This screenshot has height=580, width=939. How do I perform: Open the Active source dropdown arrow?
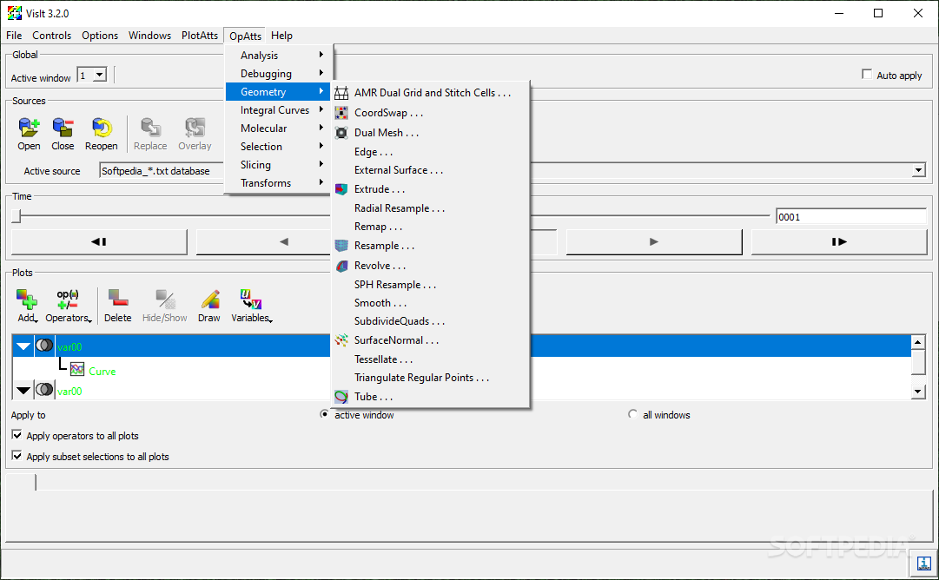[919, 170]
